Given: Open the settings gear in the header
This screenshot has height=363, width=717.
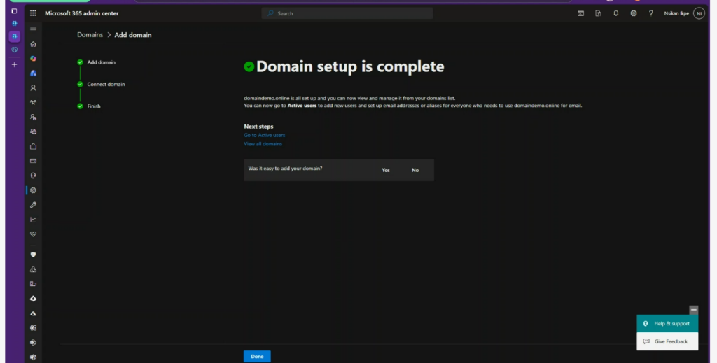Looking at the screenshot, I should [x=634, y=13].
